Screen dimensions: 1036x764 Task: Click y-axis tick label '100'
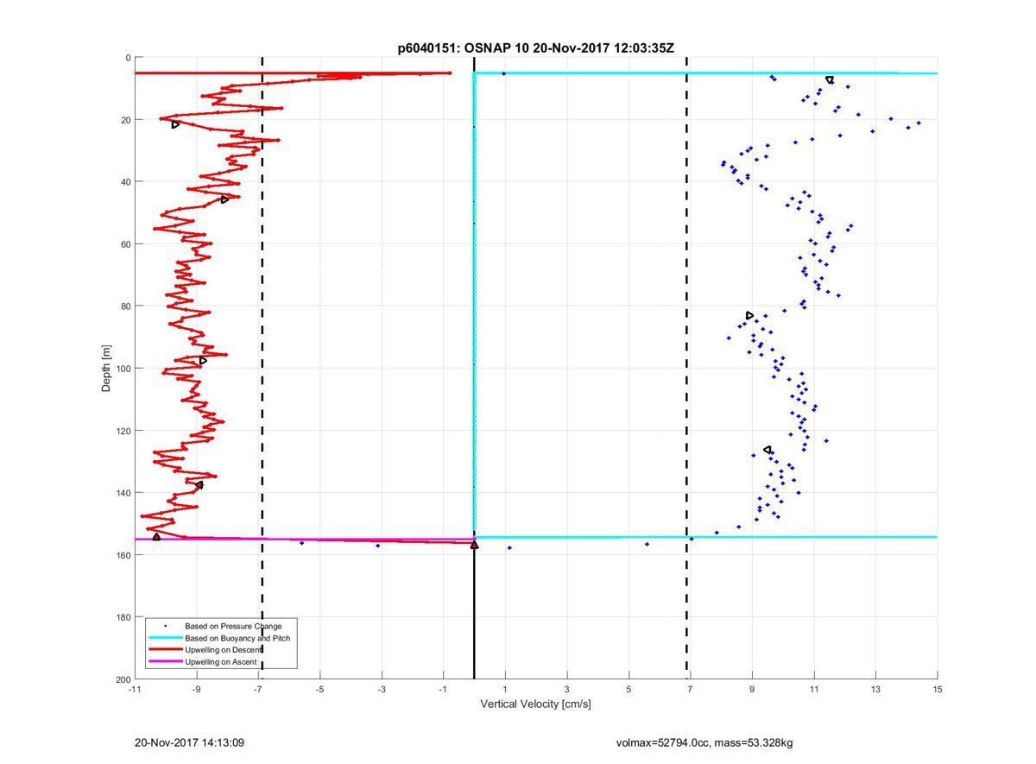pos(123,369)
